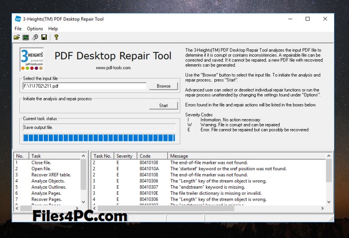Maximize the Repair Tool window
Screen dimensions: 349x238
pos(308,19)
